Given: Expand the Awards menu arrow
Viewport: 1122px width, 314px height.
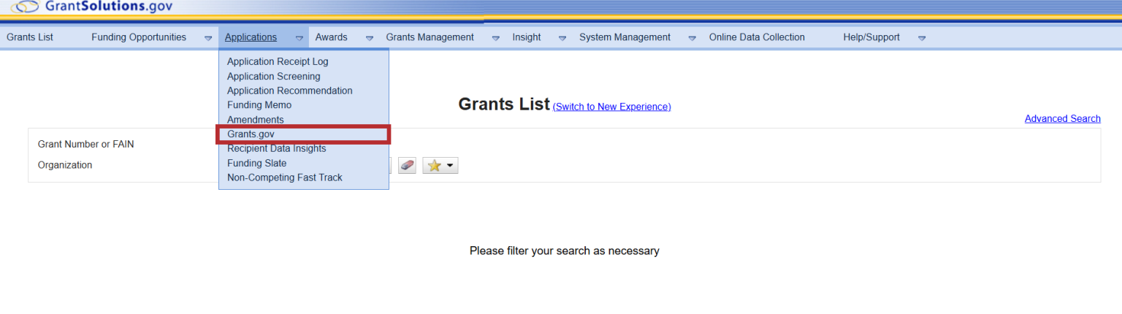Looking at the screenshot, I should coord(370,38).
